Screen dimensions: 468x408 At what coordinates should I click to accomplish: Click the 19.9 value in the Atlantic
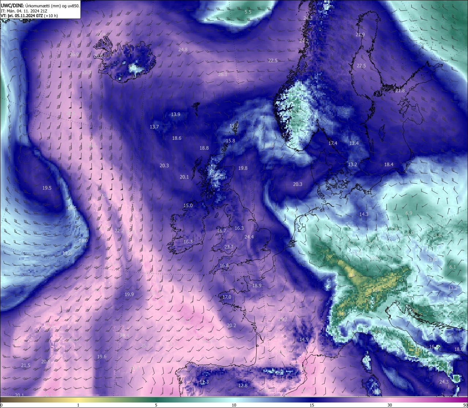[x=129, y=295]
